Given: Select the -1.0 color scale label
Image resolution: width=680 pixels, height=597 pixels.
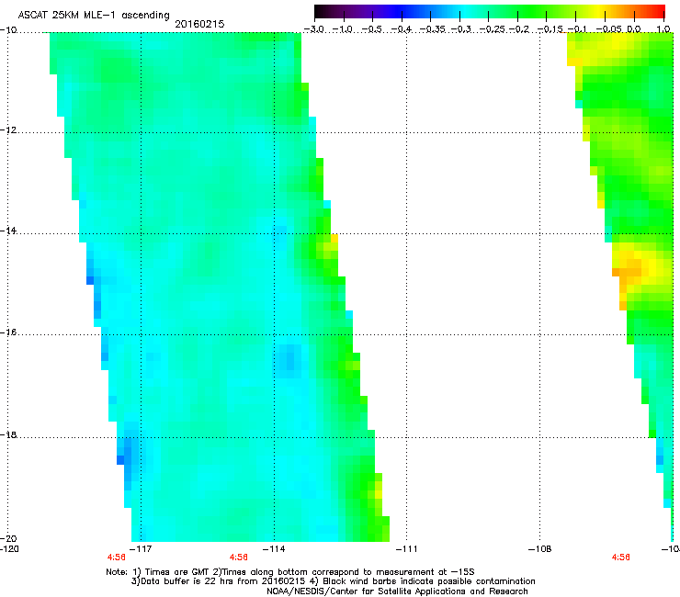Looking at the screenshot, I should click(x=344, y=29).
